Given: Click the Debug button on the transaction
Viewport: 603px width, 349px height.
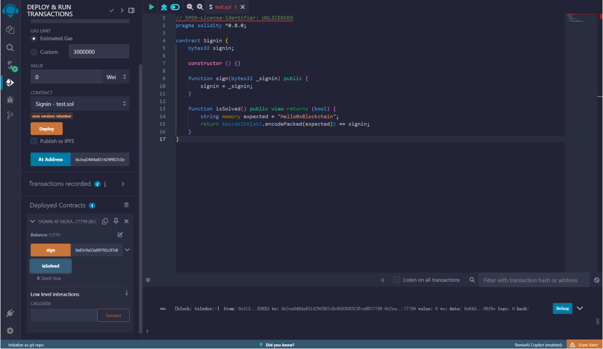Looking at the screenshot, I should click(x=563, y=308).
